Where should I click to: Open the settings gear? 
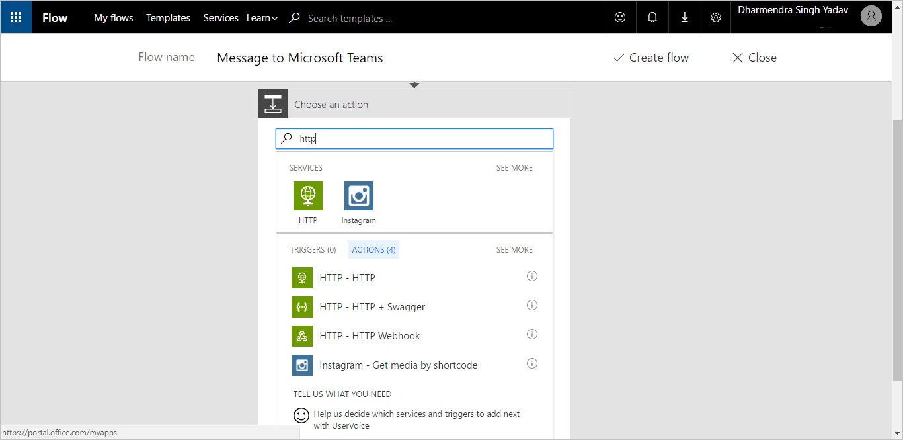716,17
